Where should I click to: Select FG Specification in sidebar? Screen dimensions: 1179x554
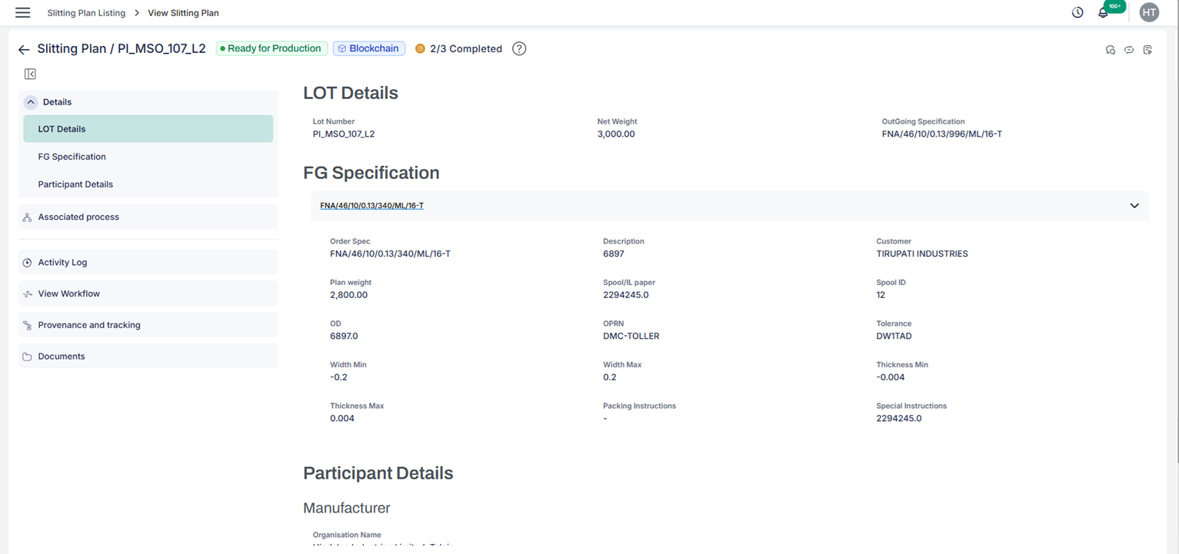(72, 157)
